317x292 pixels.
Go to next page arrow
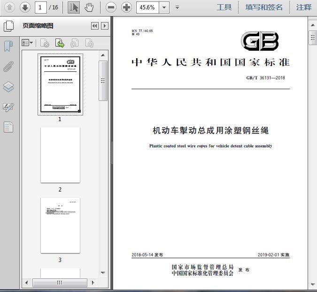(25, 8)
